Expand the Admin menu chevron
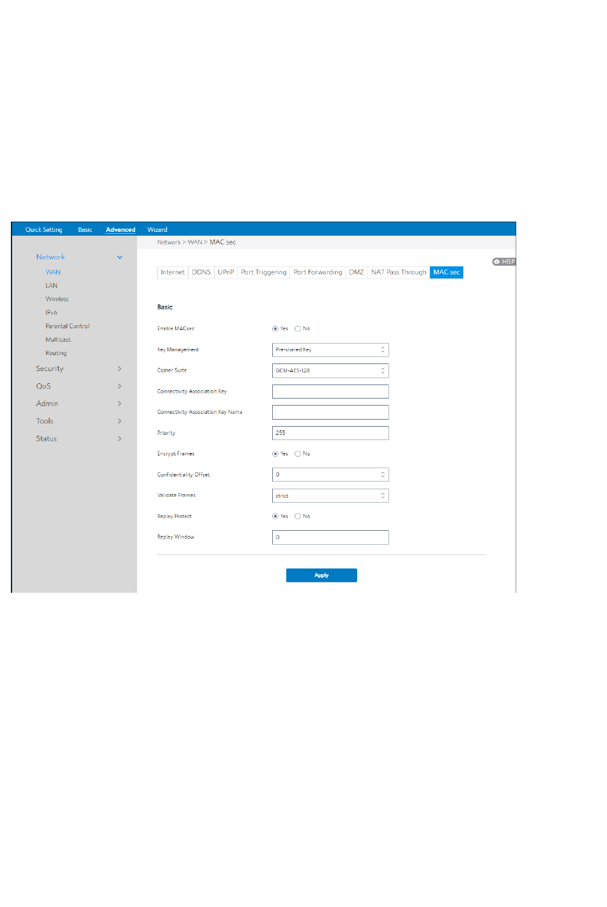This screenshot has width=607, height=907. coord(119,404)
